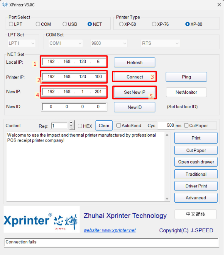Open Advanced settings
Viewport: 224px width, 255px height.
[196, 198]
